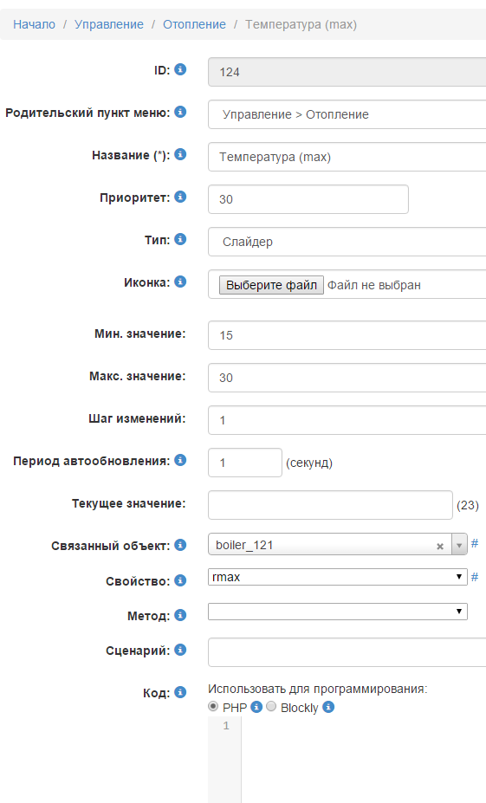Select the PHP radio button
The height and width of the screenshot is (803, 486).
point(213,707)
